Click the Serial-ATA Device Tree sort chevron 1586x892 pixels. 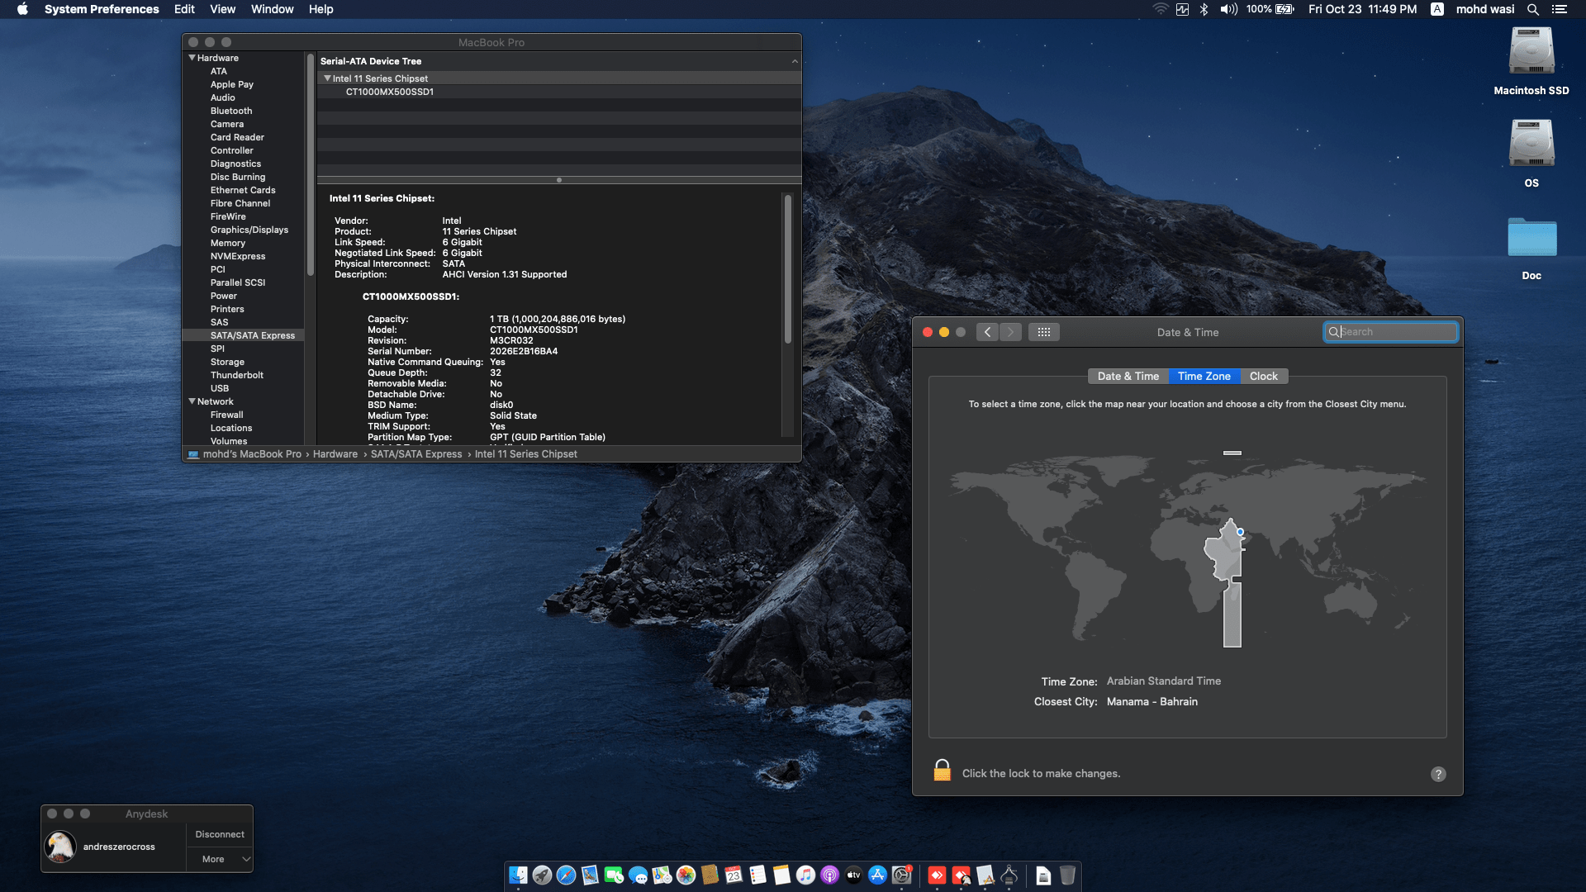795,61
